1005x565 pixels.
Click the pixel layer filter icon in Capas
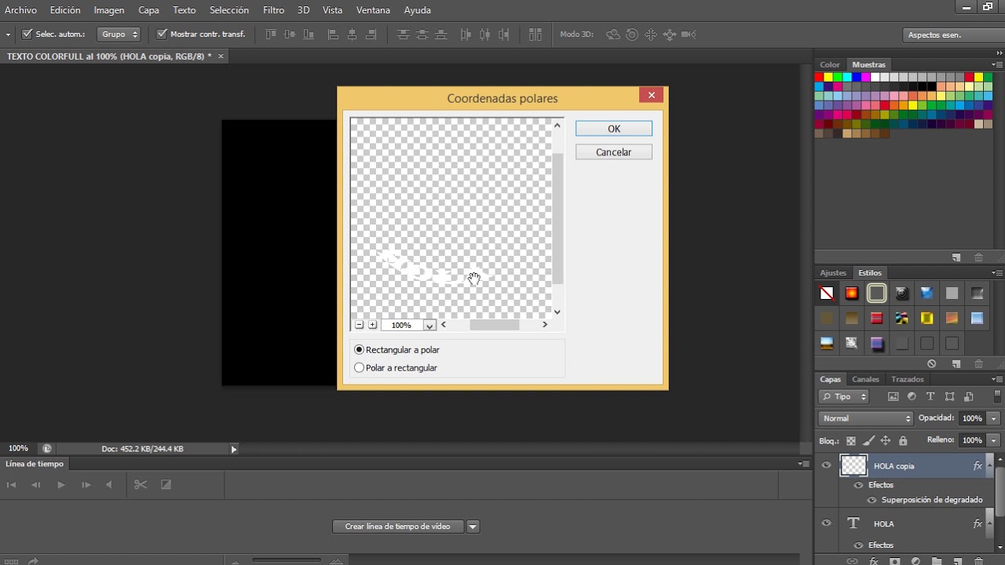pyautogui.click(x=893, y=396)
